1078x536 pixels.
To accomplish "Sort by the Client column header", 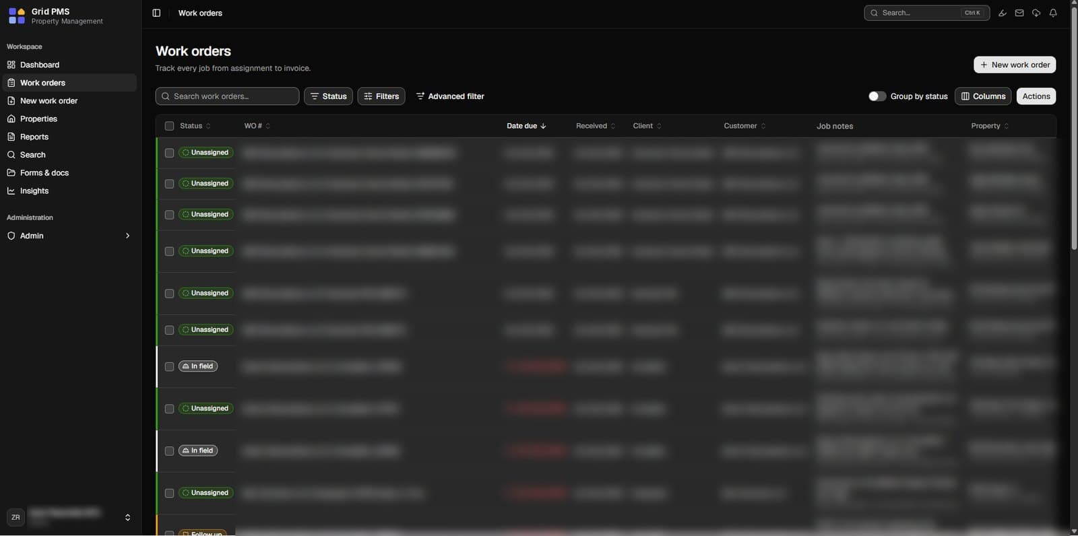I will tap(647, 126).
